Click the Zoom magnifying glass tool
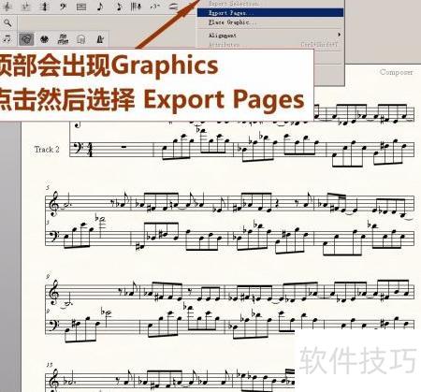 [x=7, y=22]
